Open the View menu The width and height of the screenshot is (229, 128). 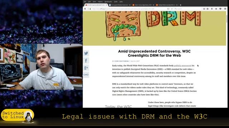tap(94, 1)
